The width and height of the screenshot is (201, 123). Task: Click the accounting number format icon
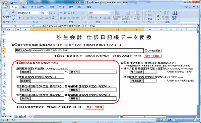coord(91,18)
